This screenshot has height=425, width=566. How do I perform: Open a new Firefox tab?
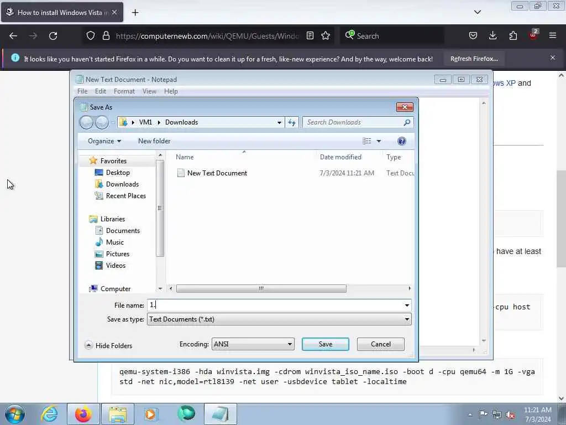[x=135, y=13]
